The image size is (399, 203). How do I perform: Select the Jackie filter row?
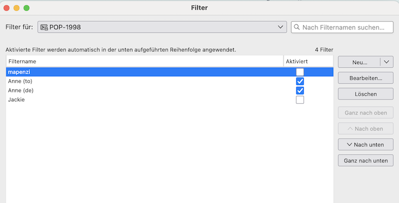[x=170, y=100]
